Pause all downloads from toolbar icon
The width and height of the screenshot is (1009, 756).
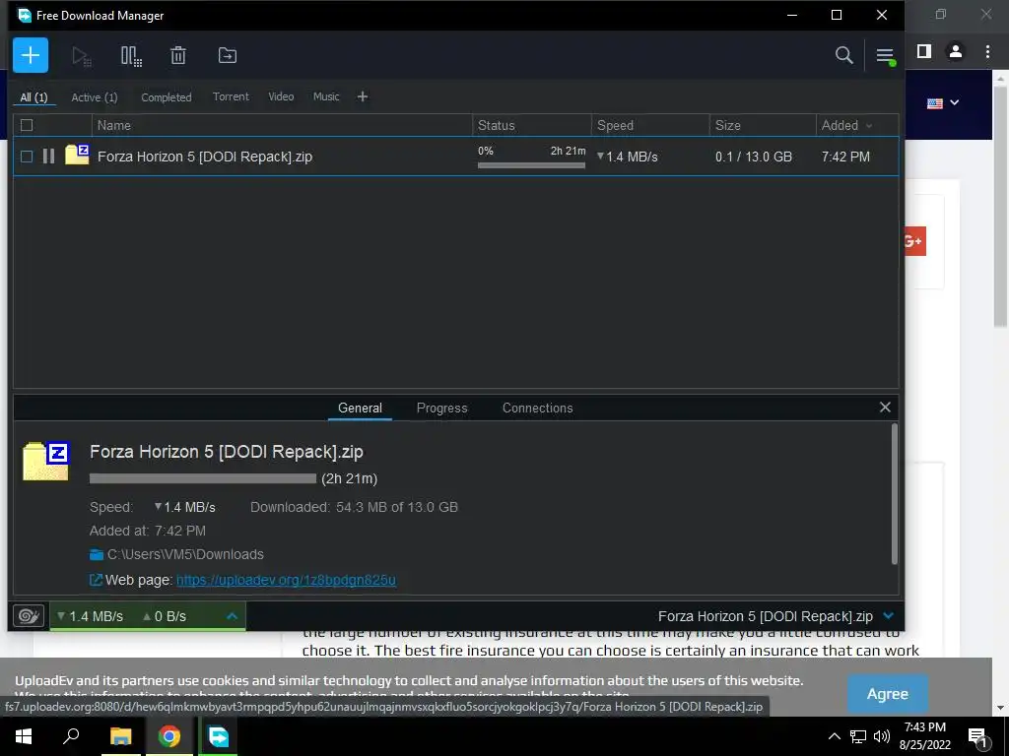pyautogui.click(x=131, y=56)
